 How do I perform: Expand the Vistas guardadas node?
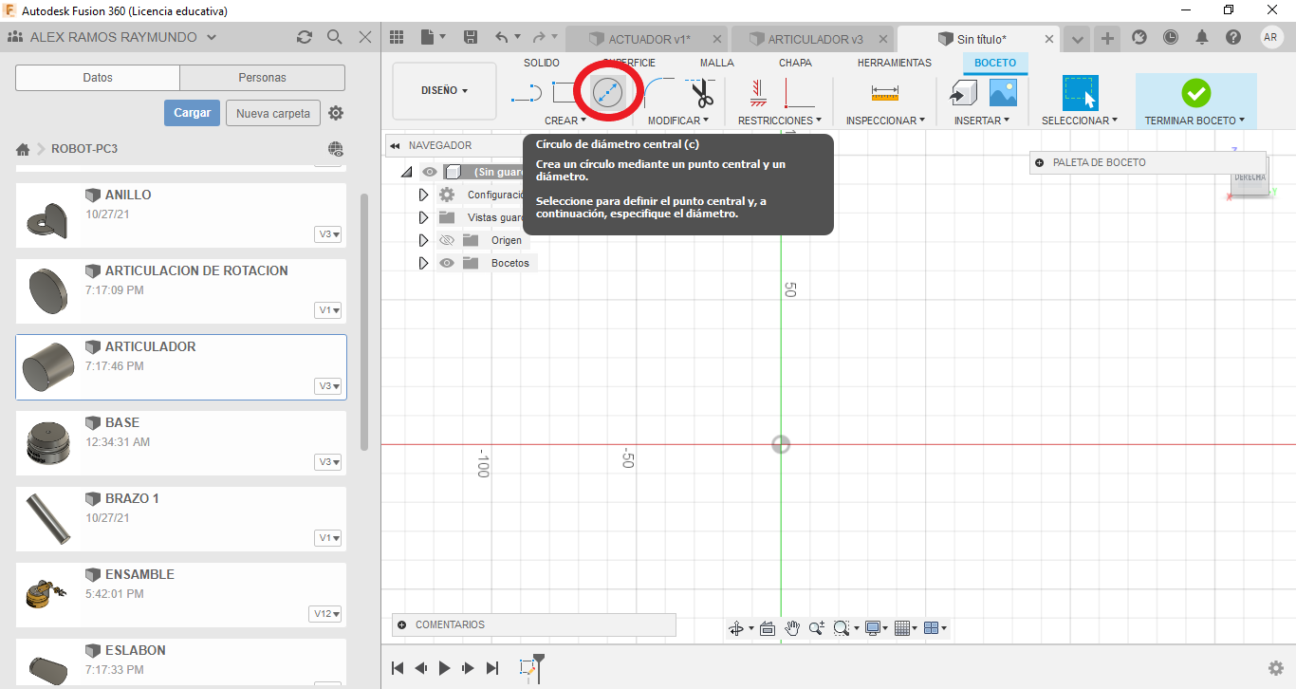(x=424, y=217)
